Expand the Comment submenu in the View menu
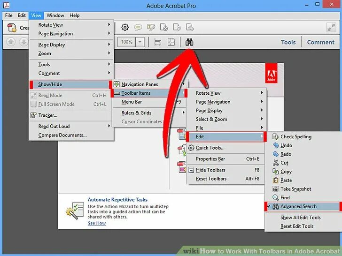342x256 pixels. pos(71,73)
